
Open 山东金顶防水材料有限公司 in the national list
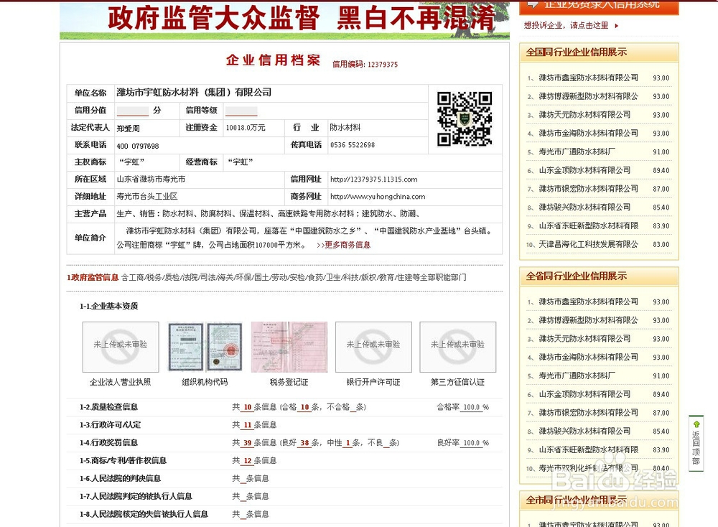coord(584,170)
